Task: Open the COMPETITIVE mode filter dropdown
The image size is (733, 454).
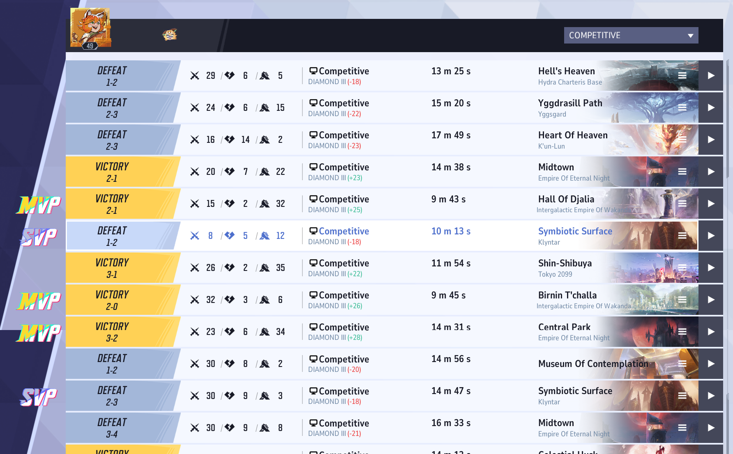Action: point(631,35)
